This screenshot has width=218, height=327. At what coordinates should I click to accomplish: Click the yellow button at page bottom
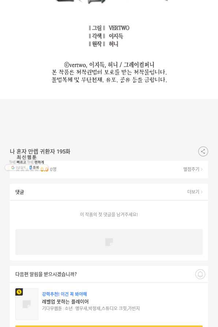109,326
